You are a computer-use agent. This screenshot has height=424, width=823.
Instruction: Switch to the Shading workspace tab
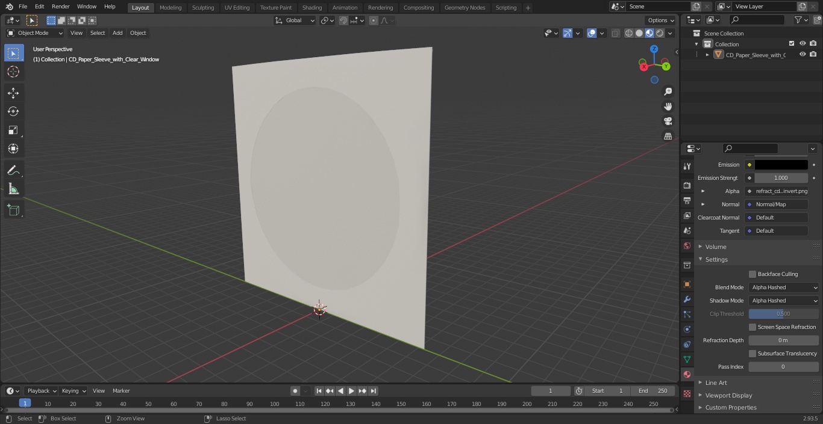click(312, 7)
